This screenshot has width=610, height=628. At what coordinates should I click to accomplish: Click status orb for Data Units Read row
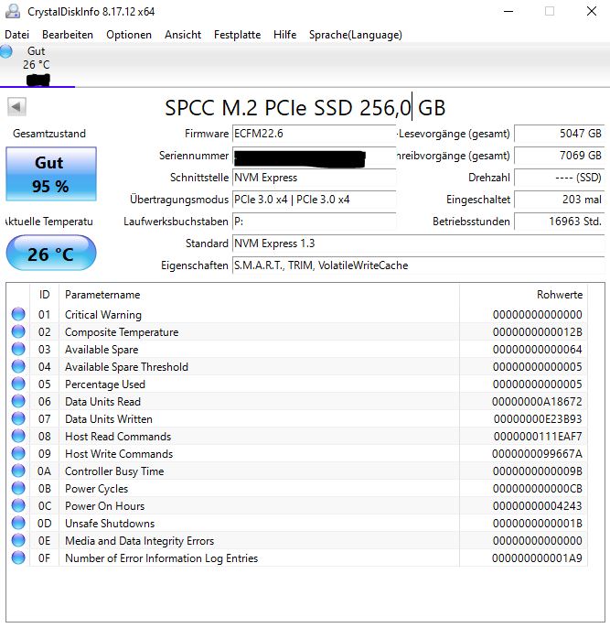18,401
